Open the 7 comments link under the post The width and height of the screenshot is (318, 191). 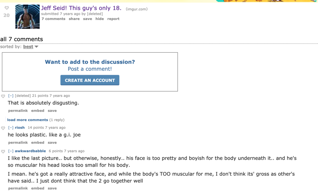(53, 19)
